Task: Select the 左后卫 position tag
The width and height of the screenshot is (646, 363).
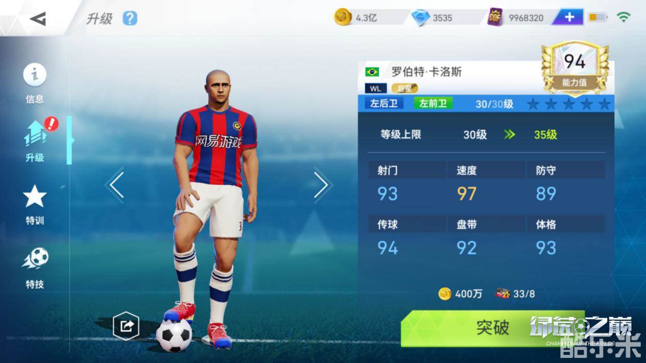Action: (384, 103)
